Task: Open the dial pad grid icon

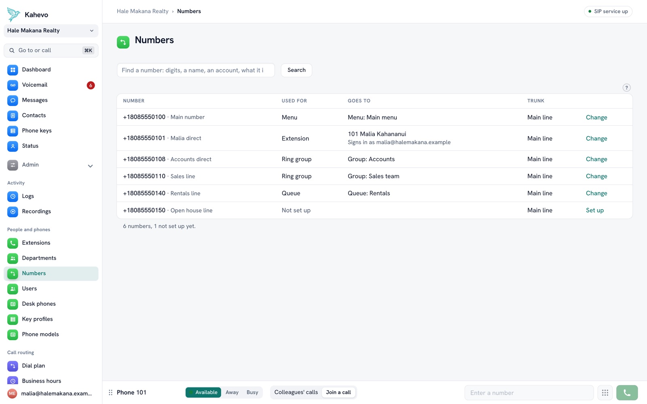Action: tap(605, 393)
